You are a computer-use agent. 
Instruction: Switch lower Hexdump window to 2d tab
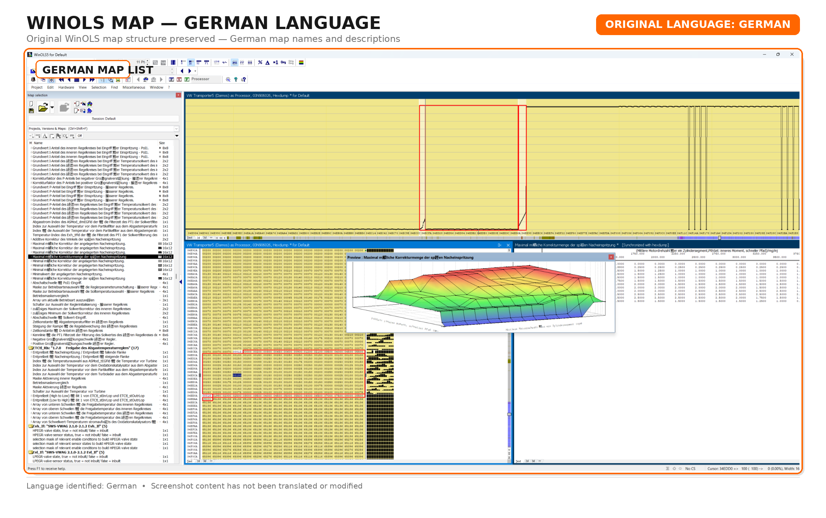pyautogui.click(x=198, y=461)
